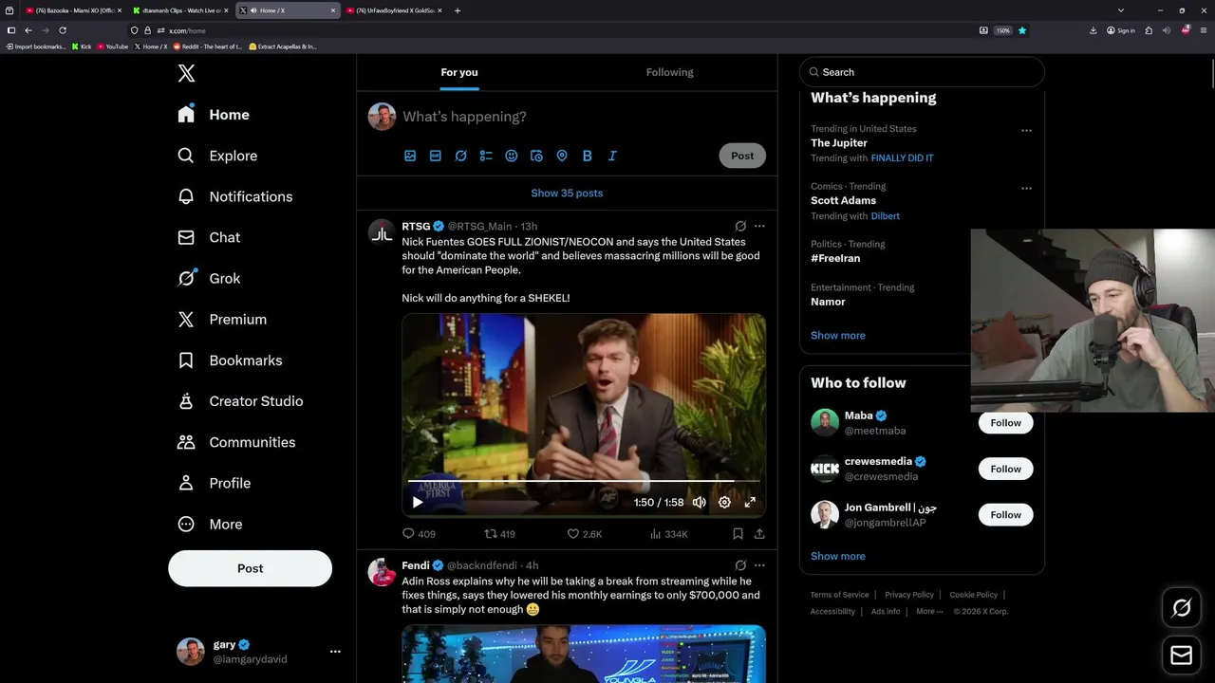Go to Home in sidebar
This screenshot has height=683, width=1215.
(x=214, y=115)
